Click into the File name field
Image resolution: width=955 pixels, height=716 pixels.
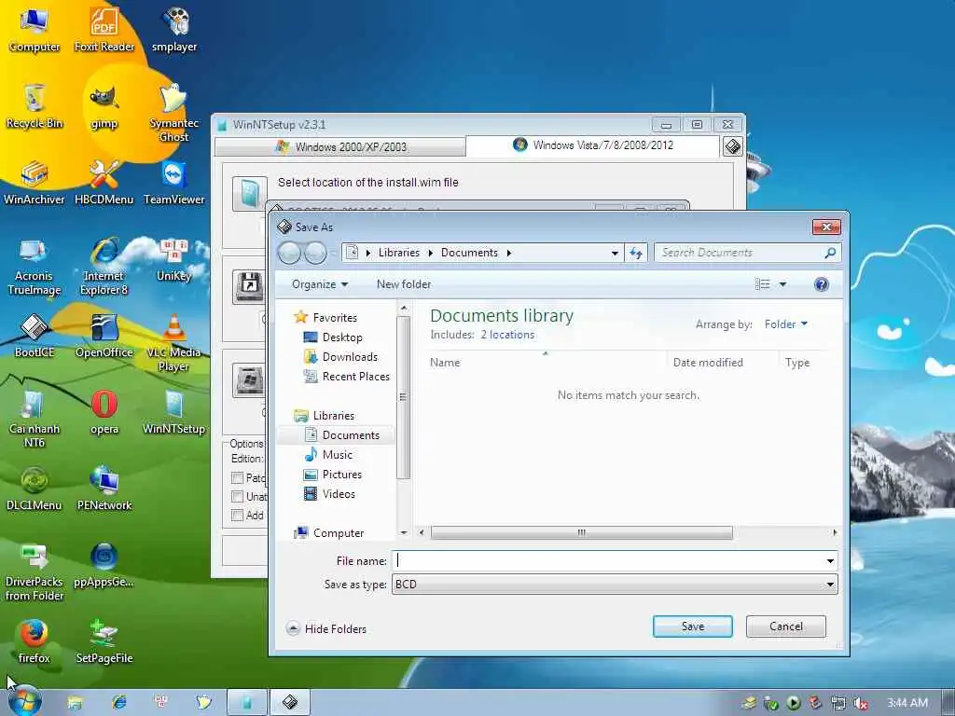tap(608, 560)
